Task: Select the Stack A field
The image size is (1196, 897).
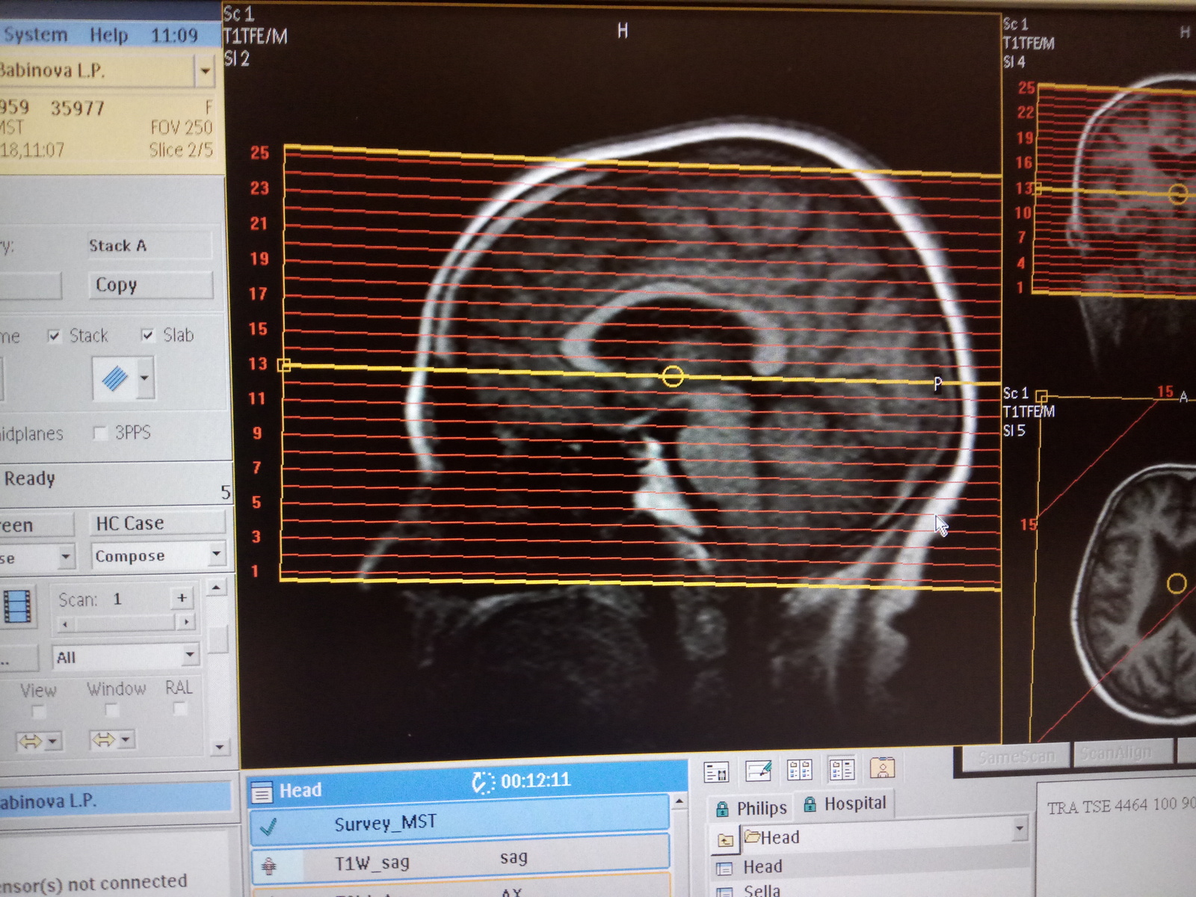Action: coord(149,246)
